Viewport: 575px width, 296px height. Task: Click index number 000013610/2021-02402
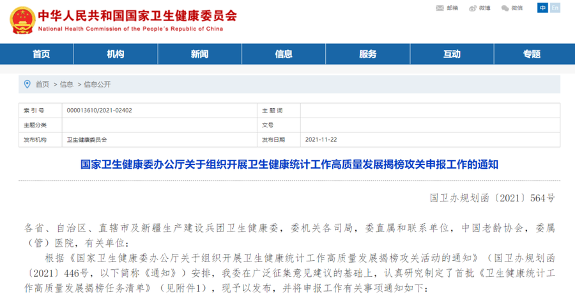point(100,111)
